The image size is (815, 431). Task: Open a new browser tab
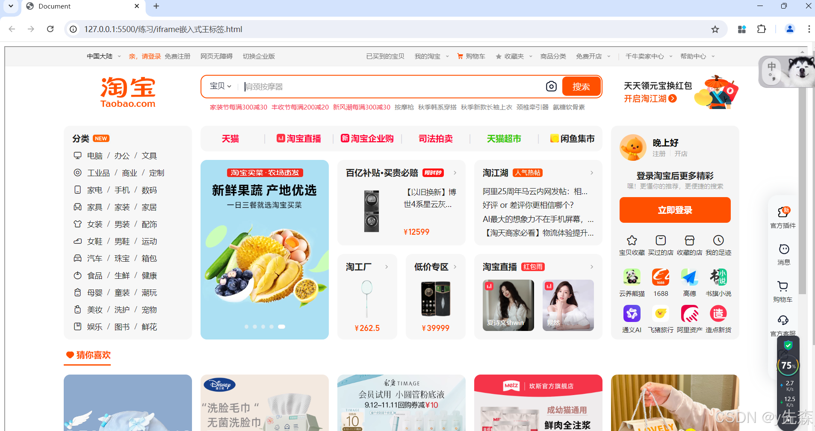156,6
